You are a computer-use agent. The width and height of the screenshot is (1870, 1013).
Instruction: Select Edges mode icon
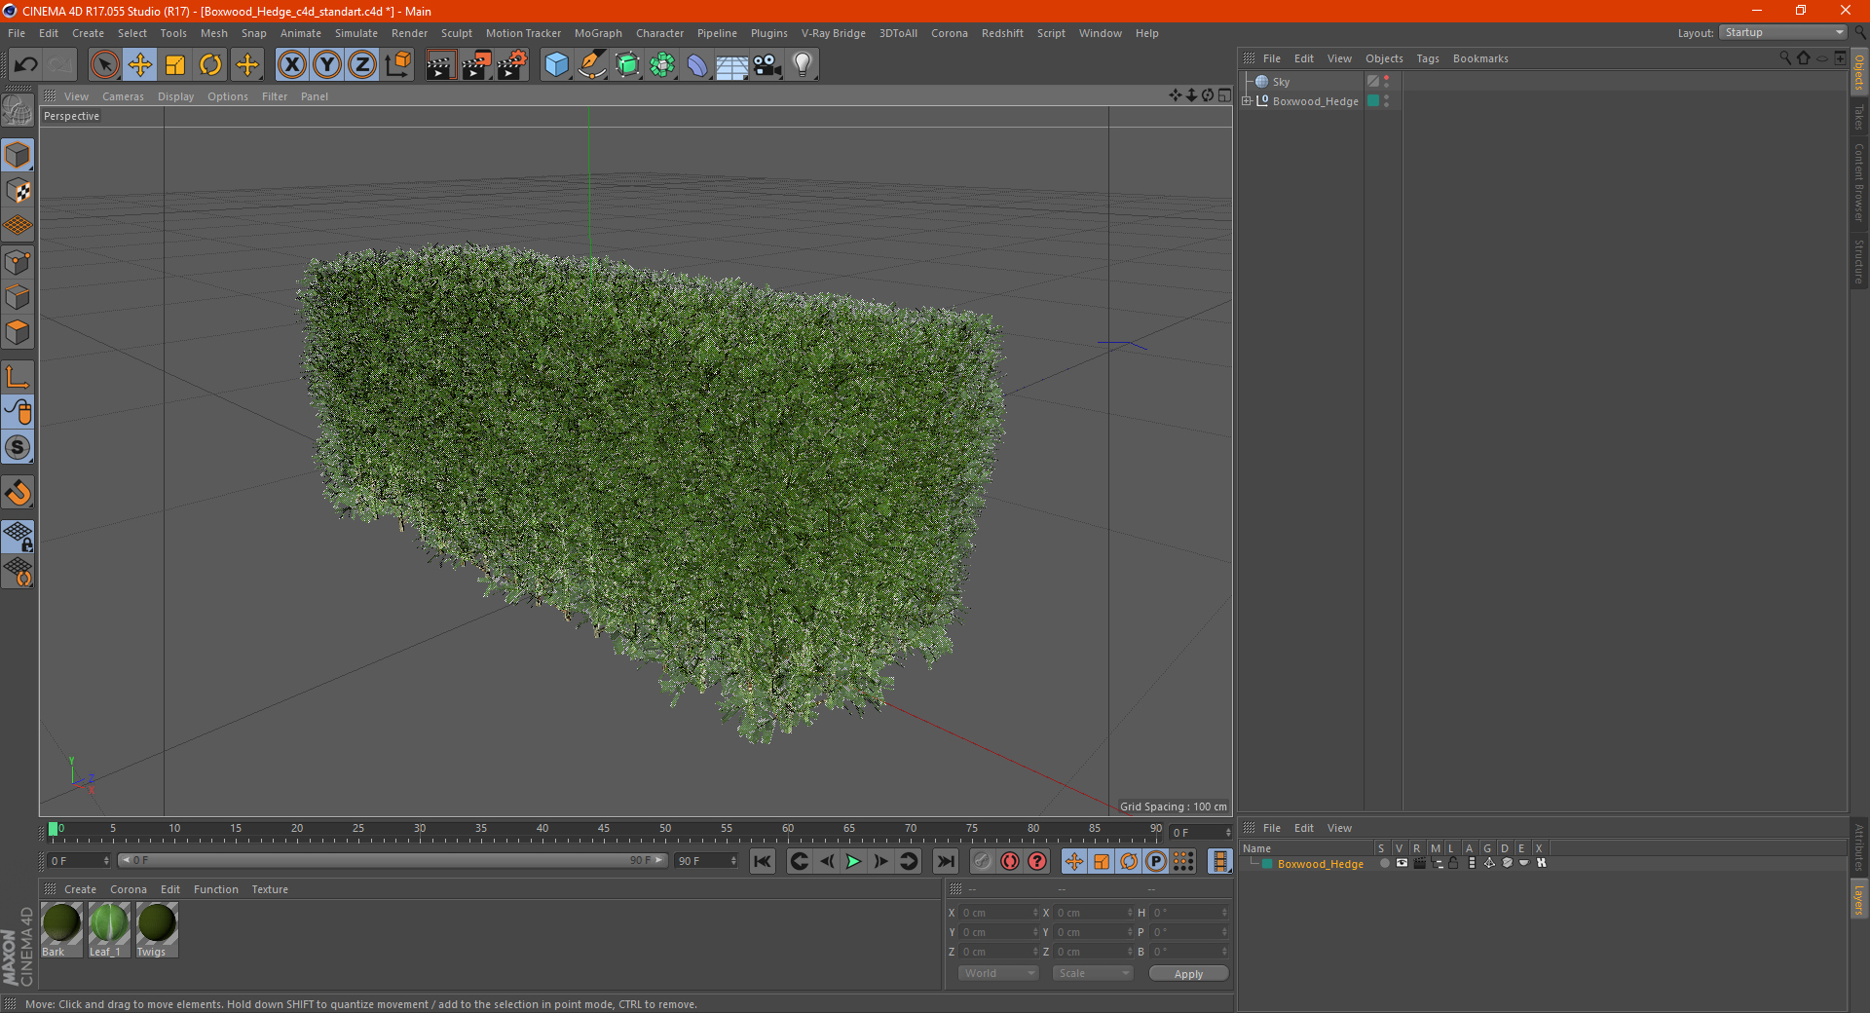[18, 297]
